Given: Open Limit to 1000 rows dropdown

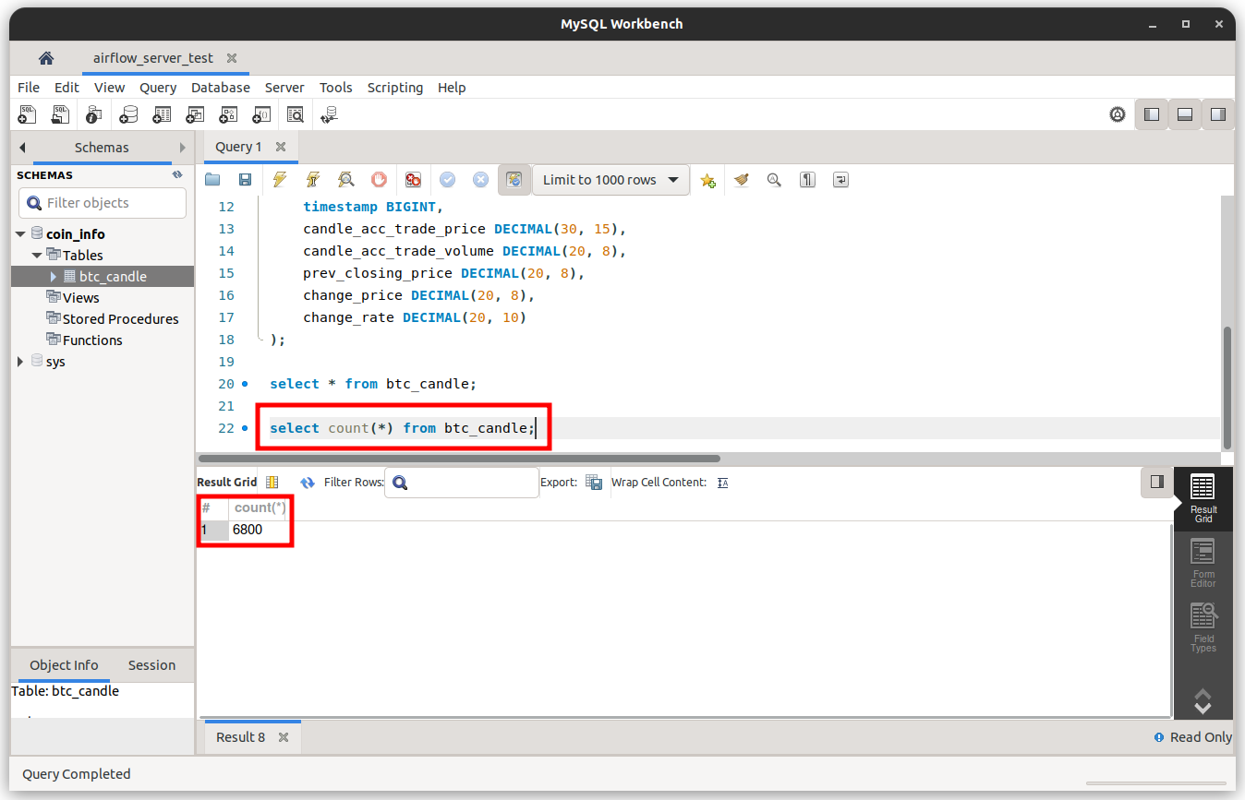Looking at the screenshot, I should pyautogui.click(x=610, y=180).
